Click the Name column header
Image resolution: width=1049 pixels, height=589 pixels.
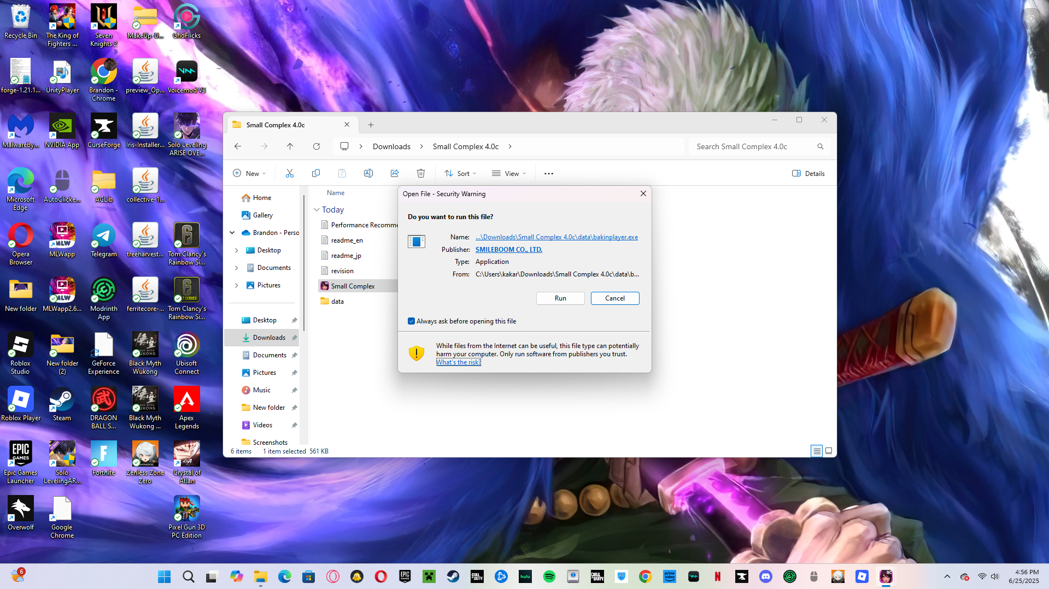pyautogui.click(x=336, y=193)
